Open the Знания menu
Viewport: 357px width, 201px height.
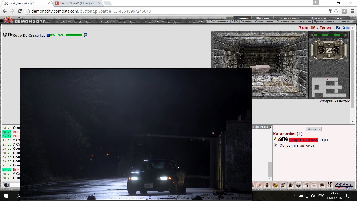(243, 18)
